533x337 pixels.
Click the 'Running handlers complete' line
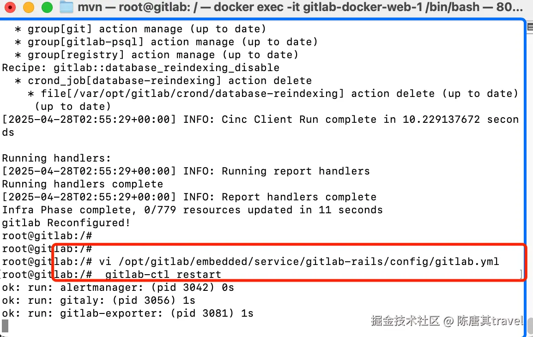tap(83, 184)
